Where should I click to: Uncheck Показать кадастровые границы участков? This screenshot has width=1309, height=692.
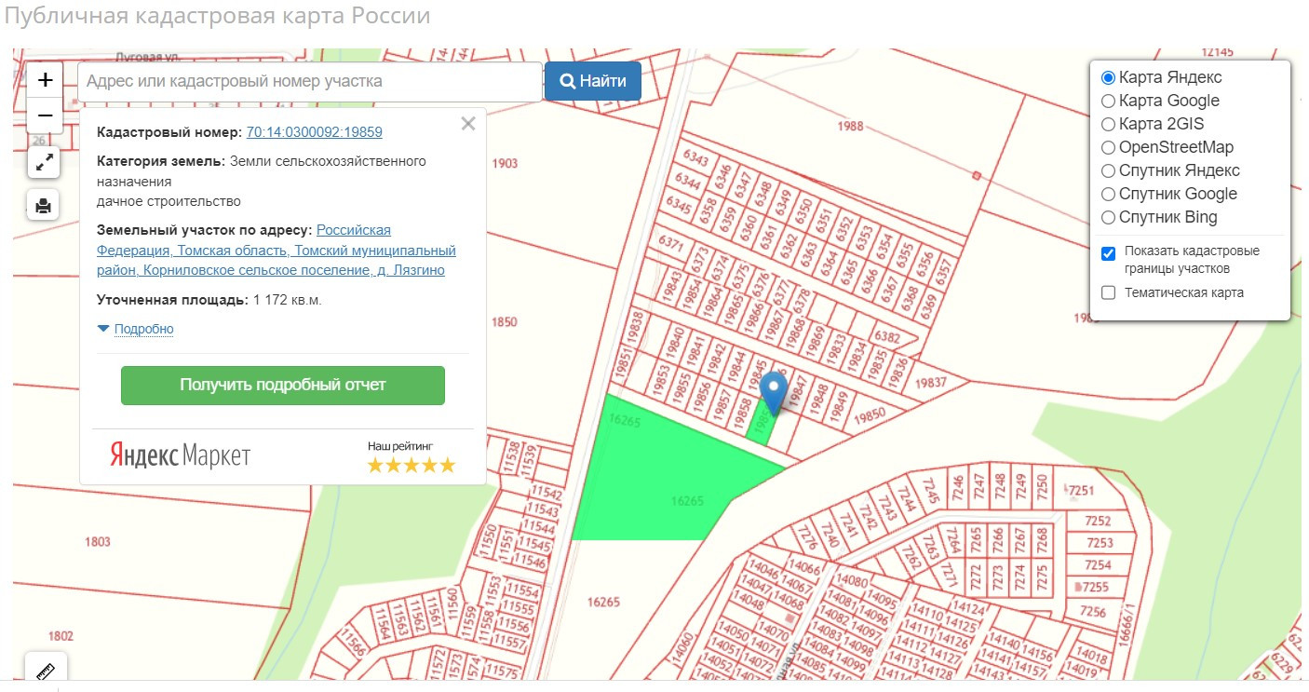pyautogui.click(x=1109, y=253)
